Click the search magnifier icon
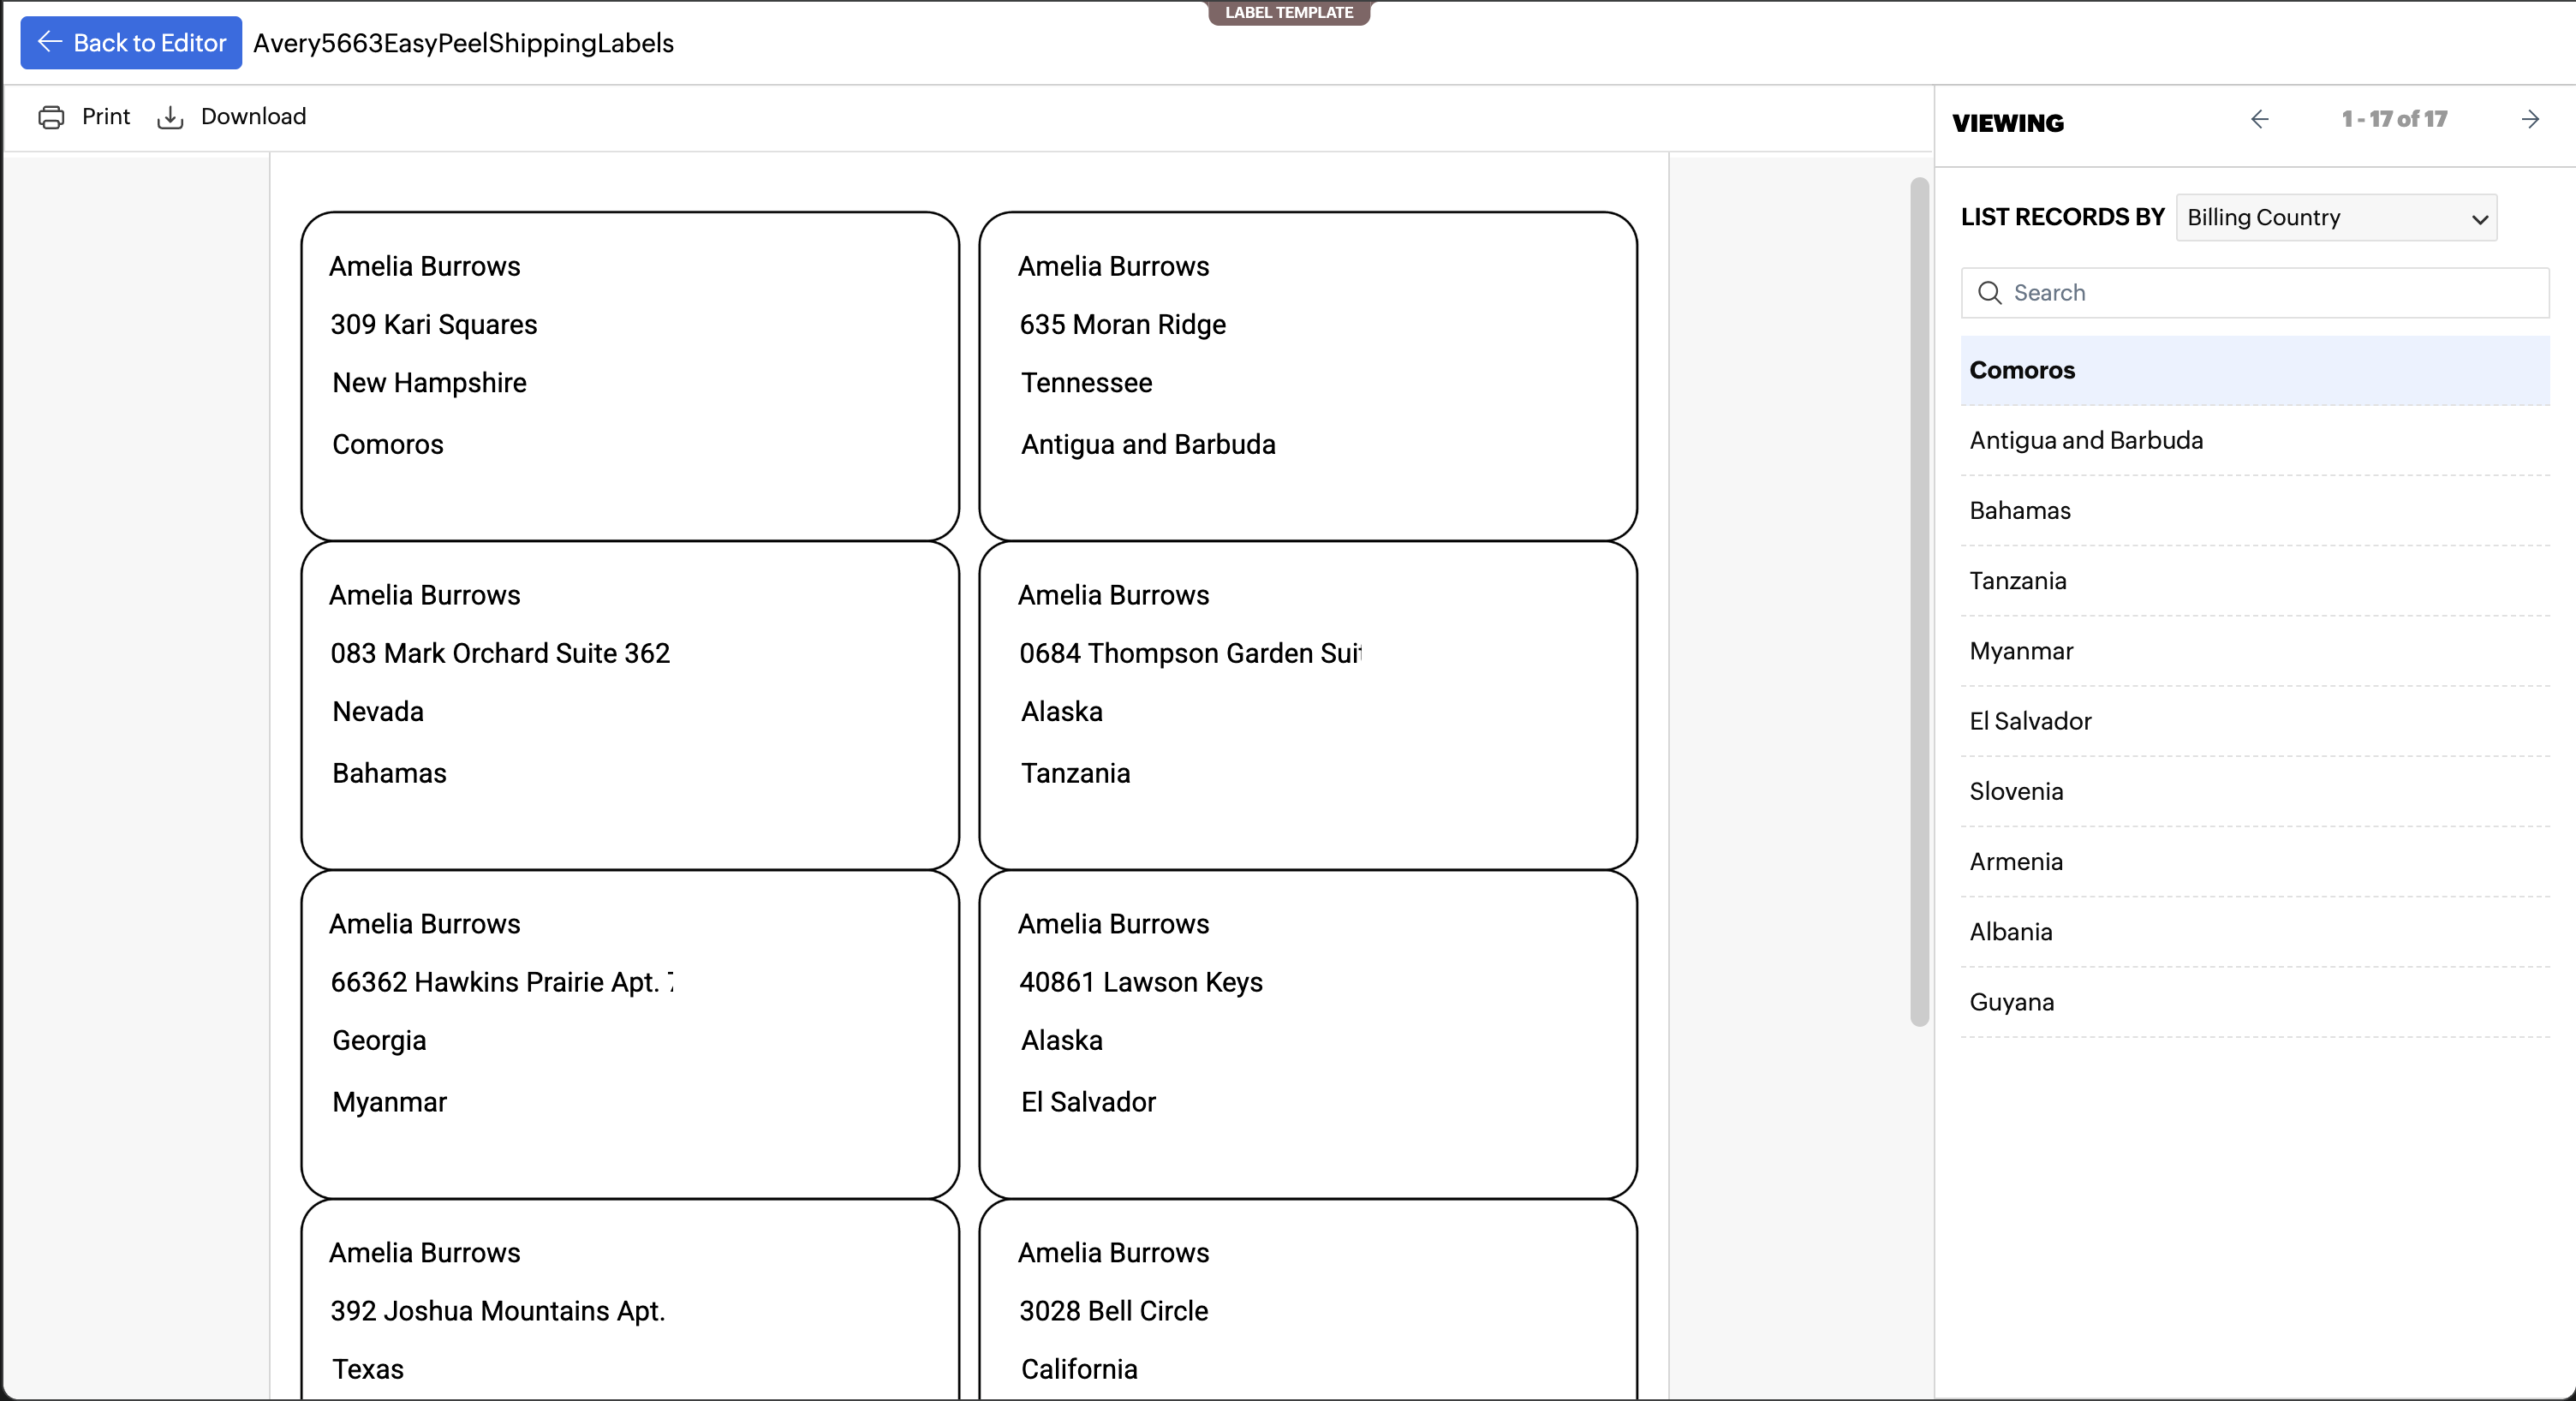 coord(1989,293)
